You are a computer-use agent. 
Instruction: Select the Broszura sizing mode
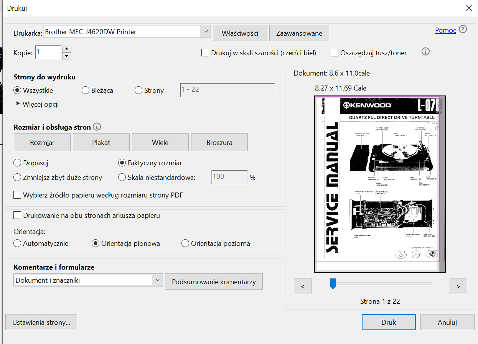pyautogui.click(x=219, y=143)
